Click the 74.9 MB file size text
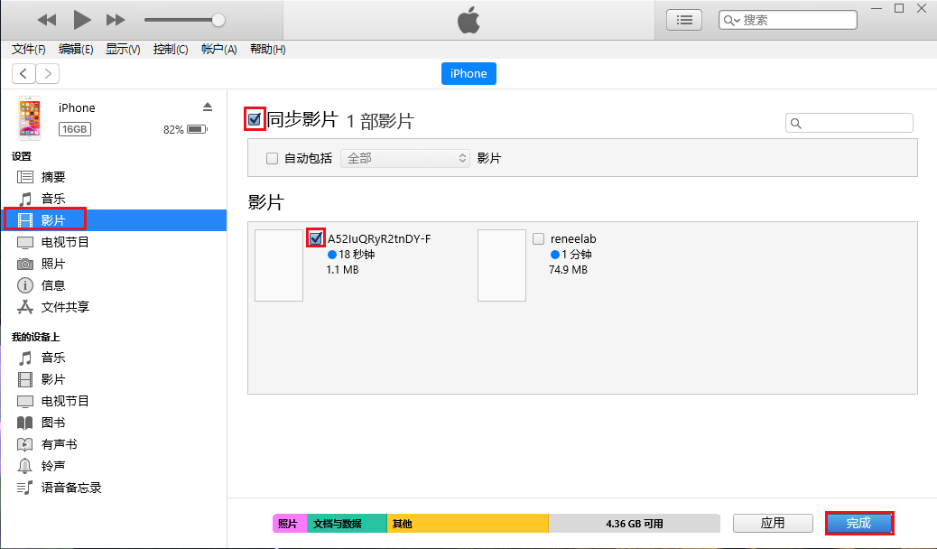This screenshot has height=549, width=937. [569, 270]
